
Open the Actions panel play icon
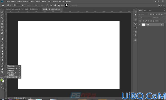click(x=136, y=15)
